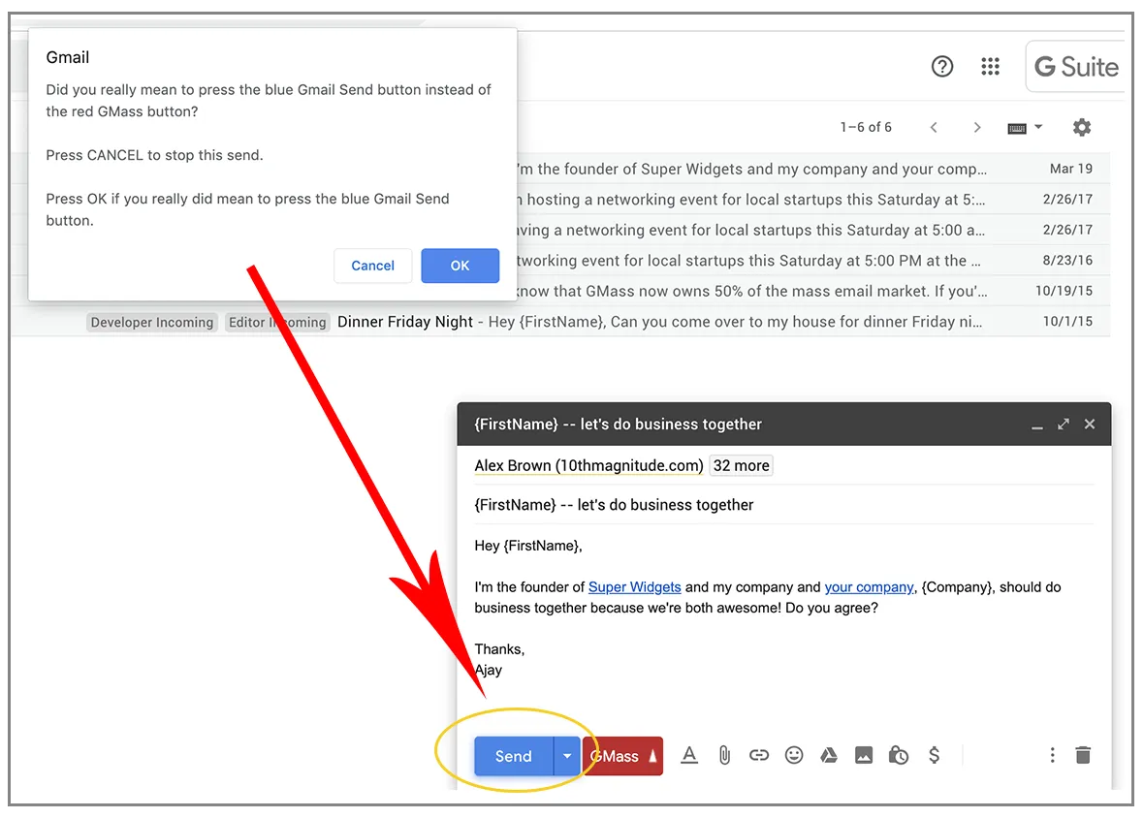The width and height of the screenshot is (1144, 818).
Task: Open the settings gear icon
Action: pos(1082,128)
